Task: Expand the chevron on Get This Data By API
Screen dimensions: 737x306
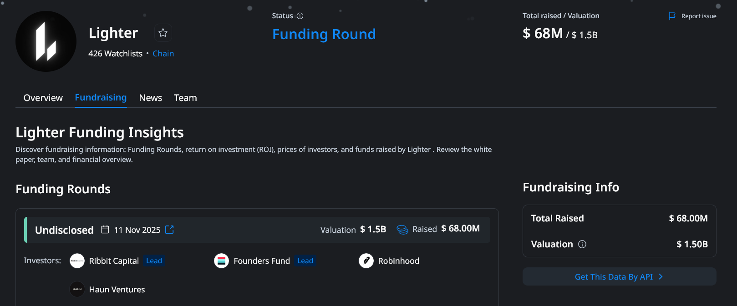Action: tap(661, 276)
